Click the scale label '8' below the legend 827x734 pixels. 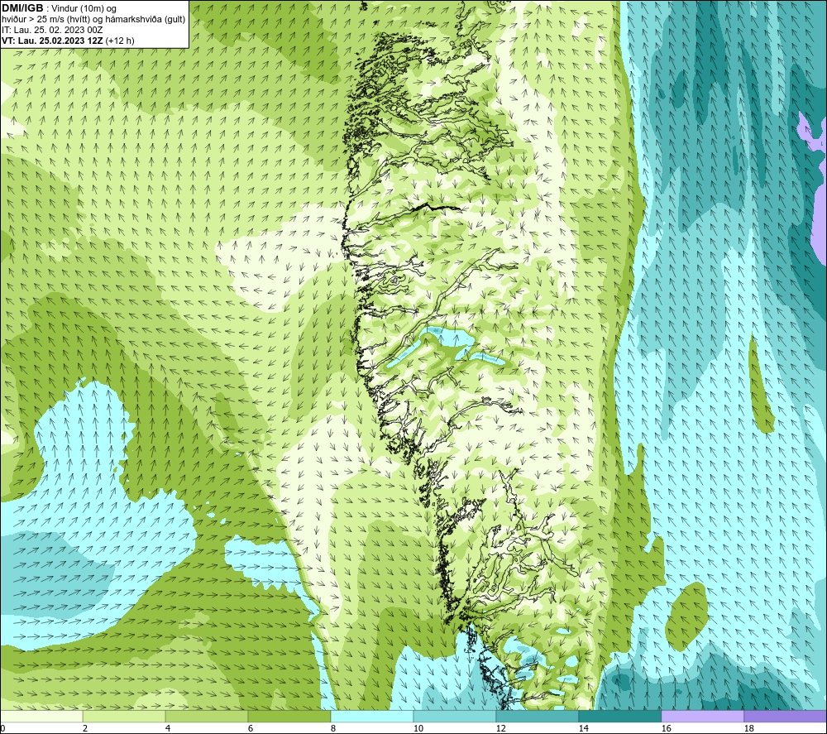tap(333, 728)
